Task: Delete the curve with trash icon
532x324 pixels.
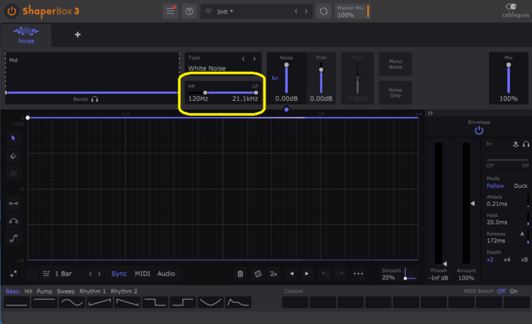Action: pyautogui.click(x=240, y=274)
